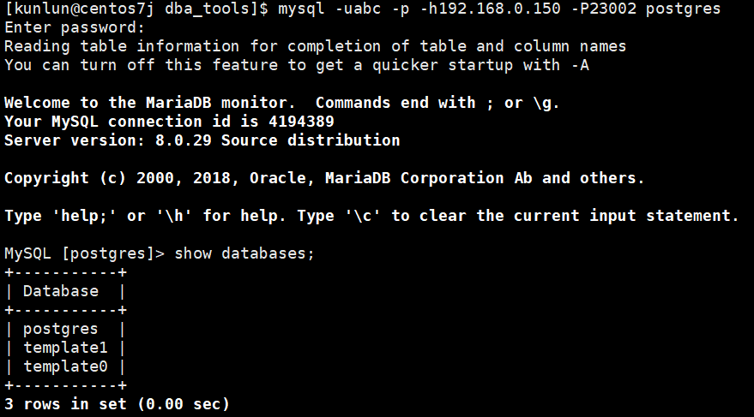Viewport: 754px width, 417px height.
Task: Click the server version 8.0.29 text
Action: [184, 140]
